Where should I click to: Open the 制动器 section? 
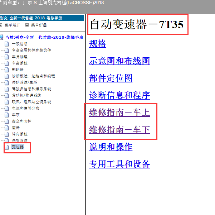(x=18, y=70)
